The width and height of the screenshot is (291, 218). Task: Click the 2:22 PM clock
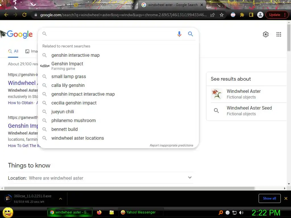coord(266,213)
